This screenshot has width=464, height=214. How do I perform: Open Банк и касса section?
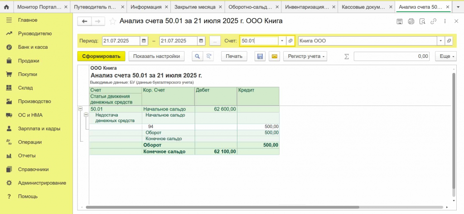[x=33, y=47]
